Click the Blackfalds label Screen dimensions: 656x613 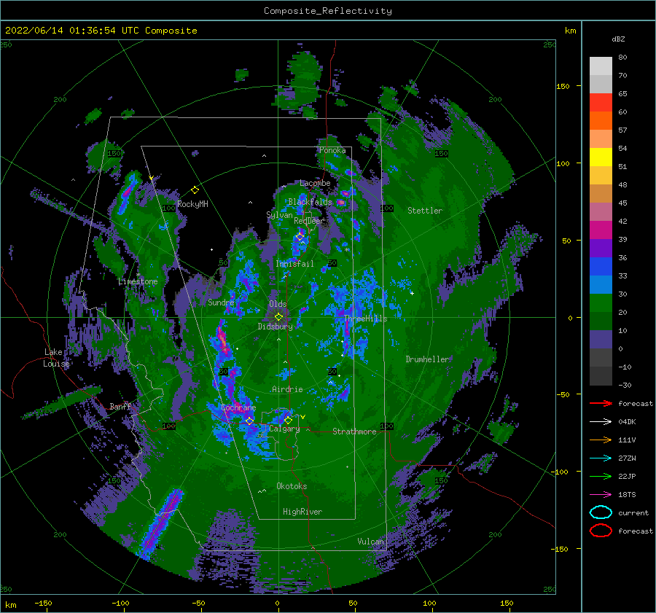(x=310, y=202)
